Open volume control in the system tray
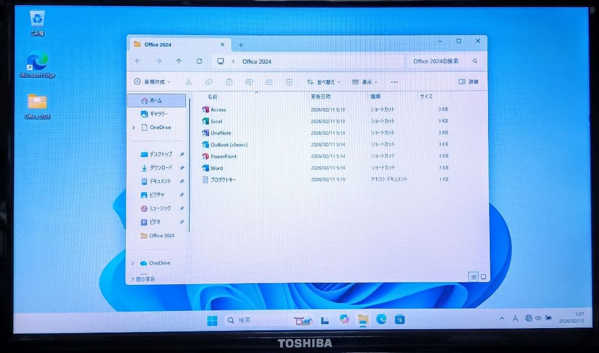The image size is (599, 353). (538, 318)
